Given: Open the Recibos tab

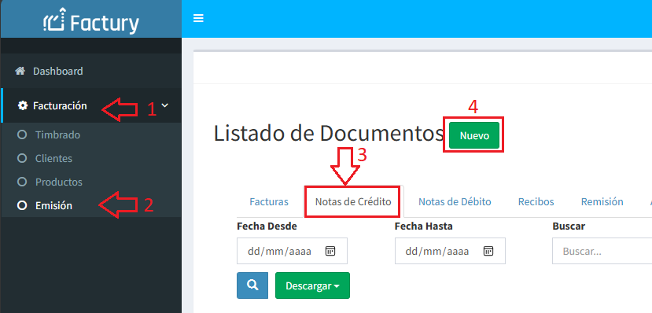Looking at the screenshot, I should (536, 201).
